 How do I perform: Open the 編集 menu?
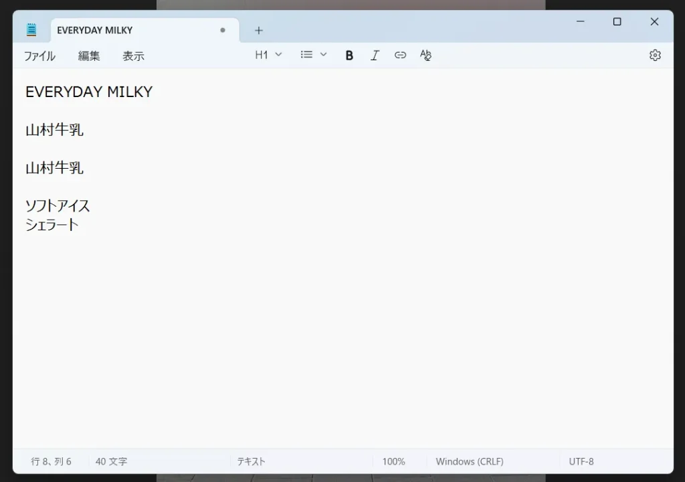[x=89, y=56]
